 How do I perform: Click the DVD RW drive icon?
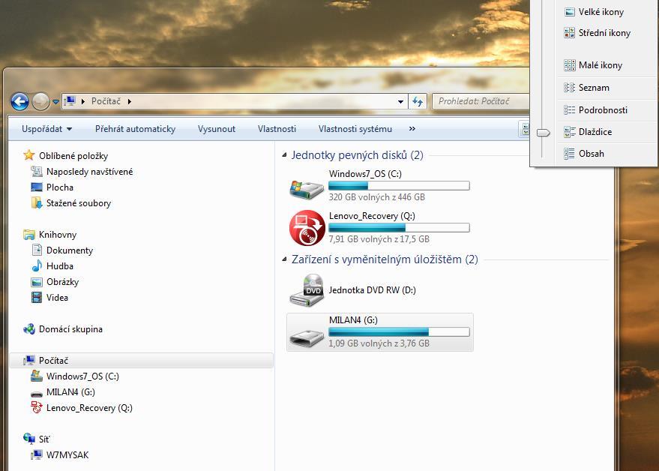point(307,290)
